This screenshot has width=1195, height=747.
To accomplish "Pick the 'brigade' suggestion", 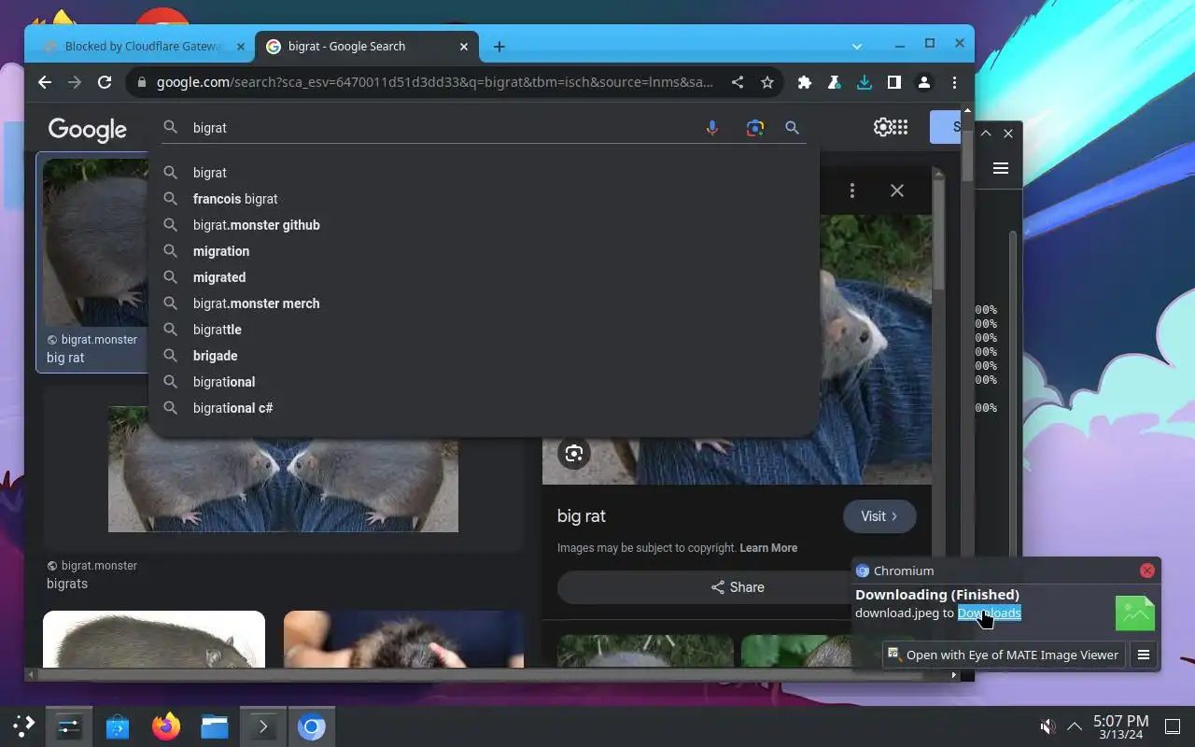I will tap(483, 356).
